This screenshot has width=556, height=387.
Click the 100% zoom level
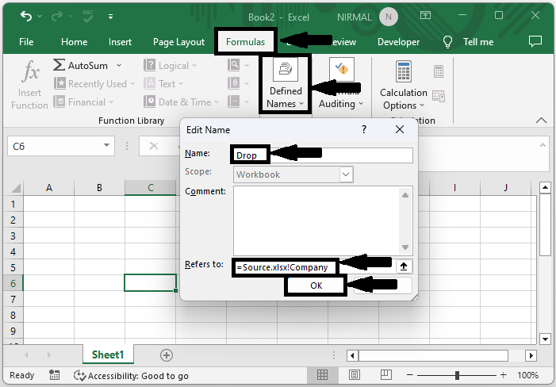pyautogui.click(x=527, y=375)
